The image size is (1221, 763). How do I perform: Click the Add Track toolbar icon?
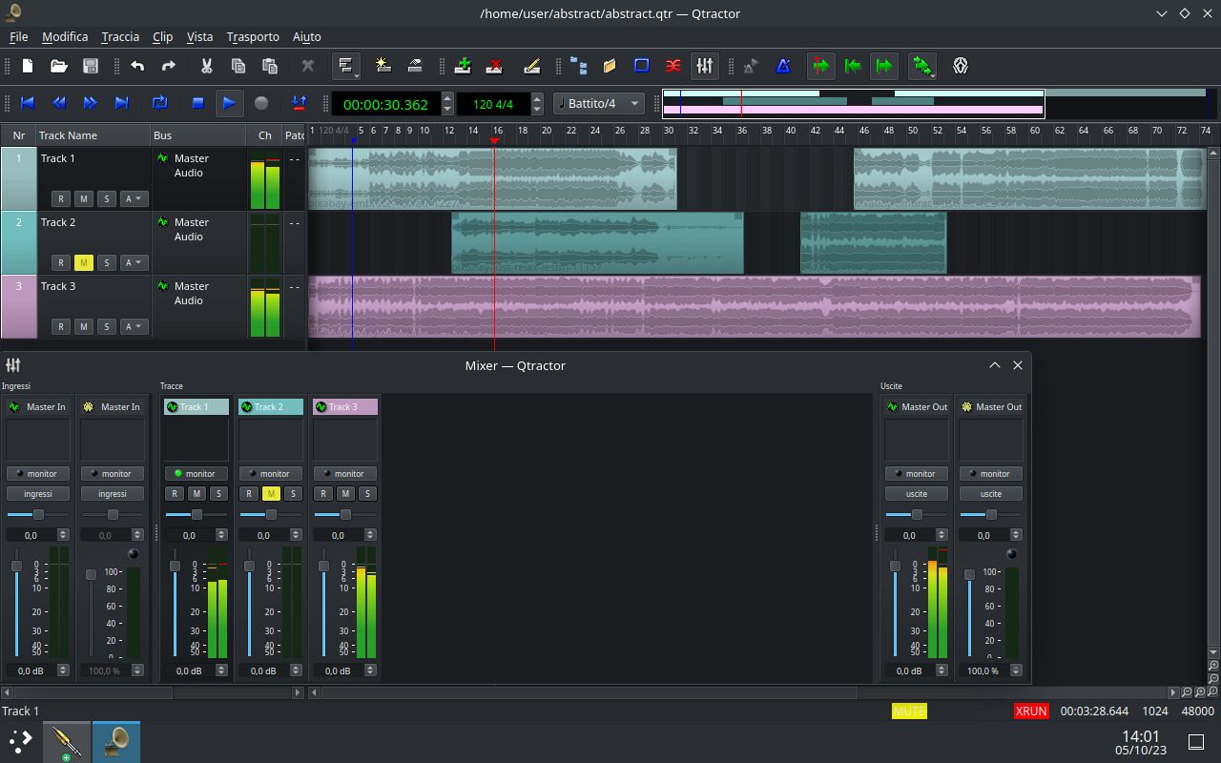(463, 66)
